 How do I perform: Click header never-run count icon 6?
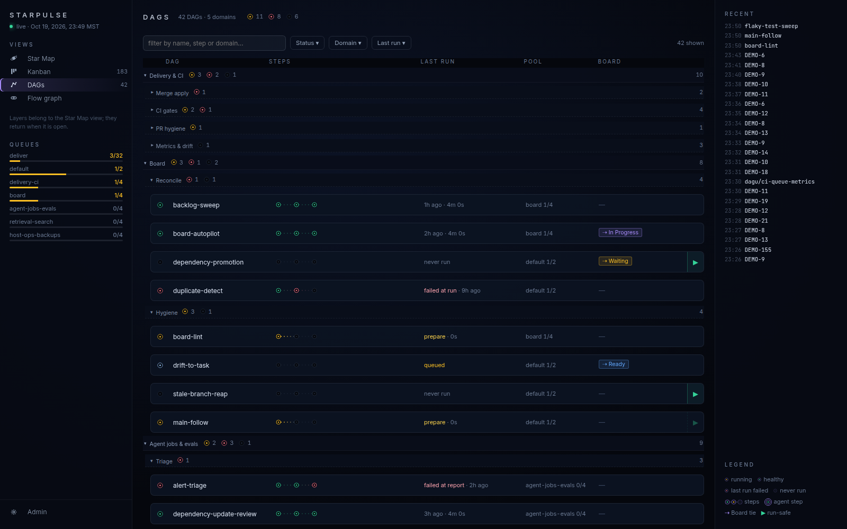click(x=290, y=17)
